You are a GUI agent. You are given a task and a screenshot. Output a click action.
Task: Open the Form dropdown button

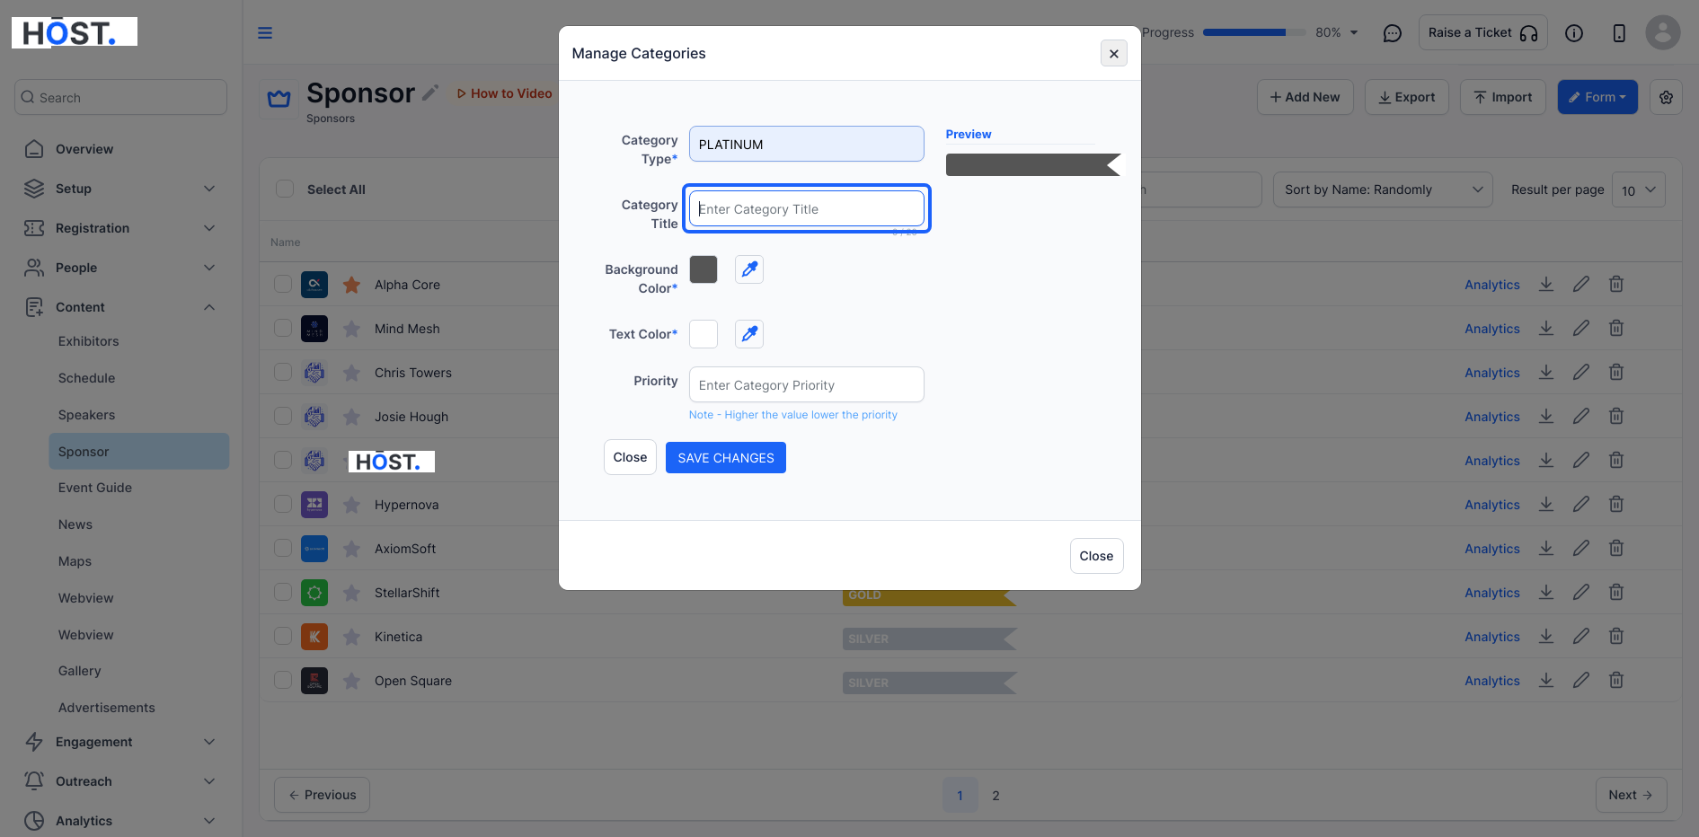[1597, 97]
